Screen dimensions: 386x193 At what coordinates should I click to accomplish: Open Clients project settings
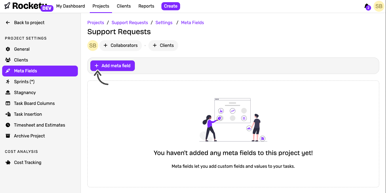40,60
